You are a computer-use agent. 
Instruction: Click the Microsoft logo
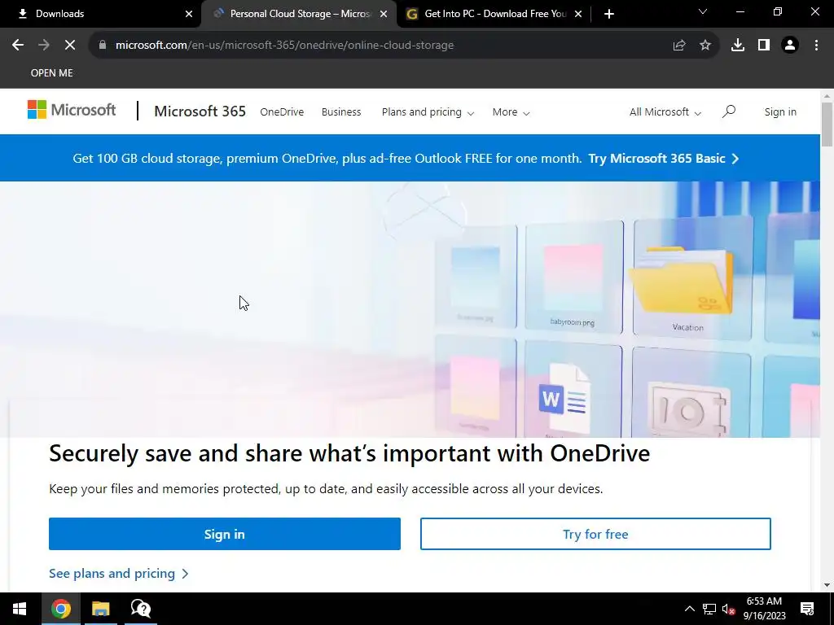coord(72,110)
